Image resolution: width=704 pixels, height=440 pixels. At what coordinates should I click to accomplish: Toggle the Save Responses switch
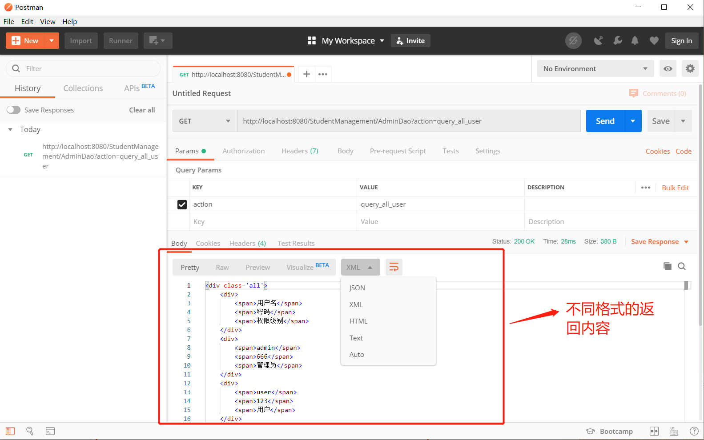coord(13,110)
